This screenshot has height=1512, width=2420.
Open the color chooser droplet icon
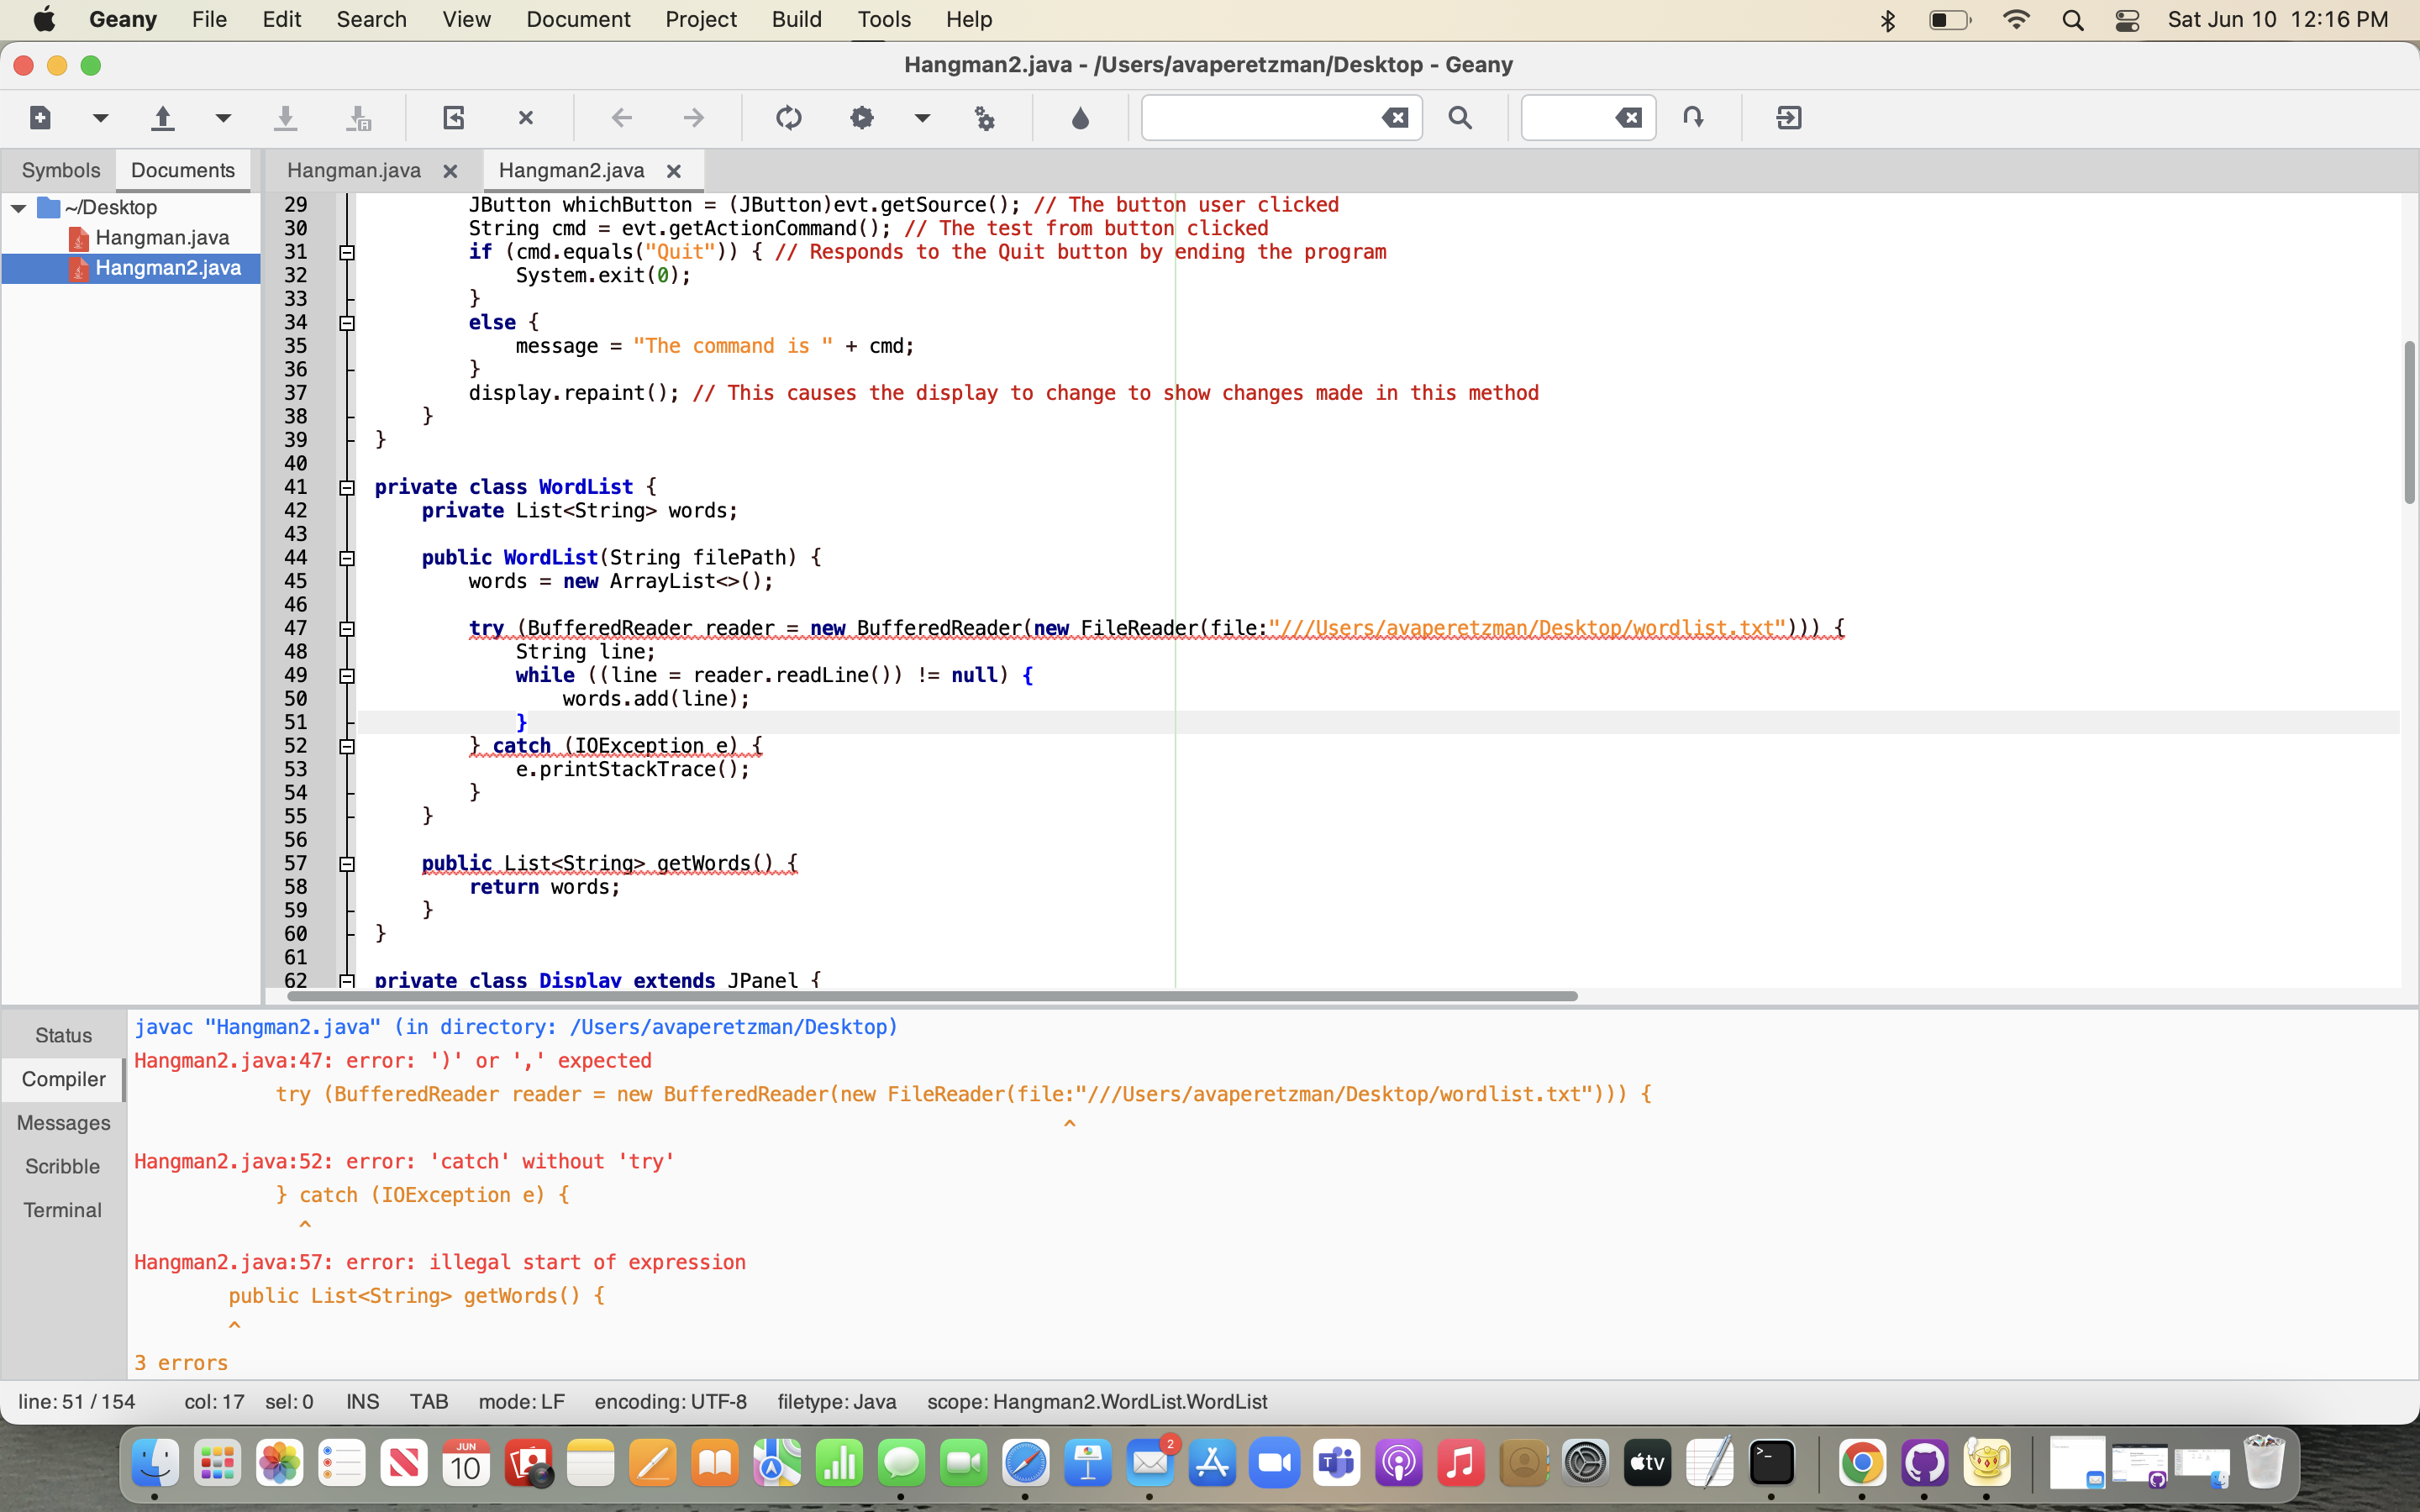[1080, 117]
